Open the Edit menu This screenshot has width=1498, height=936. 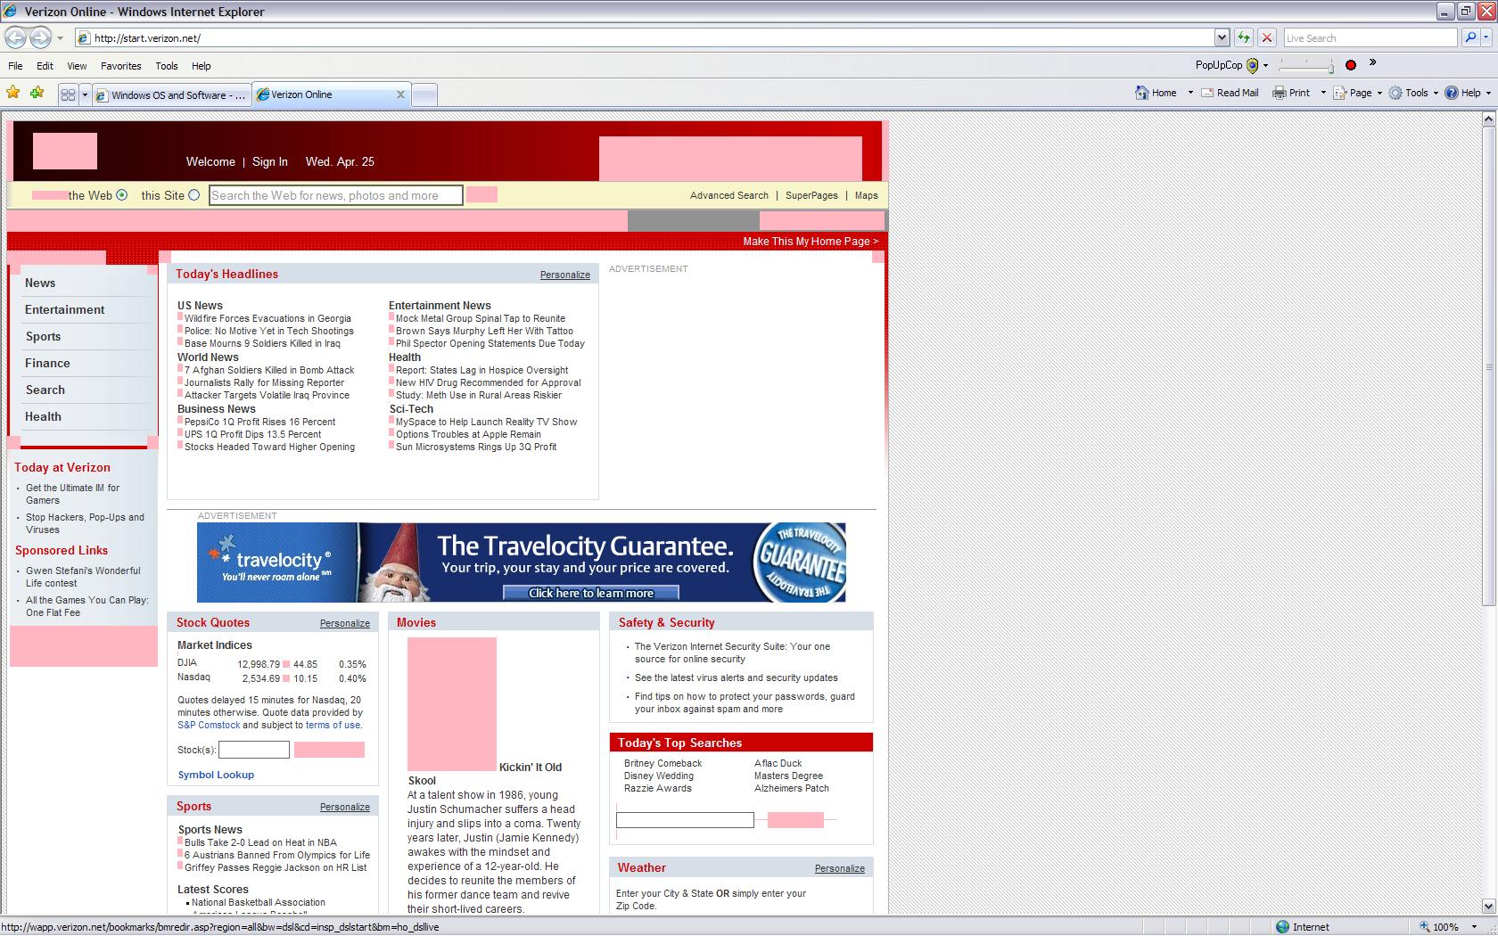point(45,66)
